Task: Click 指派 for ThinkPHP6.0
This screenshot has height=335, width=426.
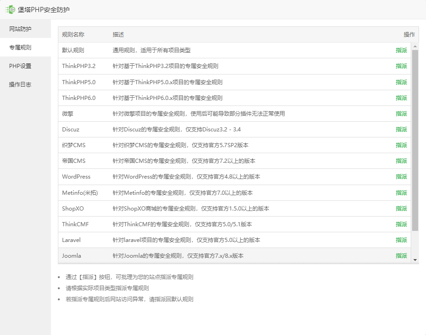Action: (401, 98)
